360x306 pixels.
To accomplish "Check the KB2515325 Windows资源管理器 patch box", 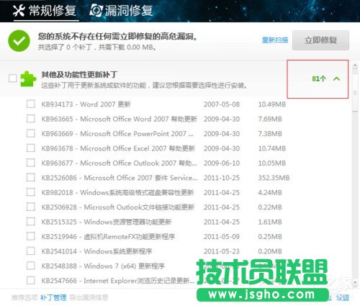I will (x=31, y=222).
